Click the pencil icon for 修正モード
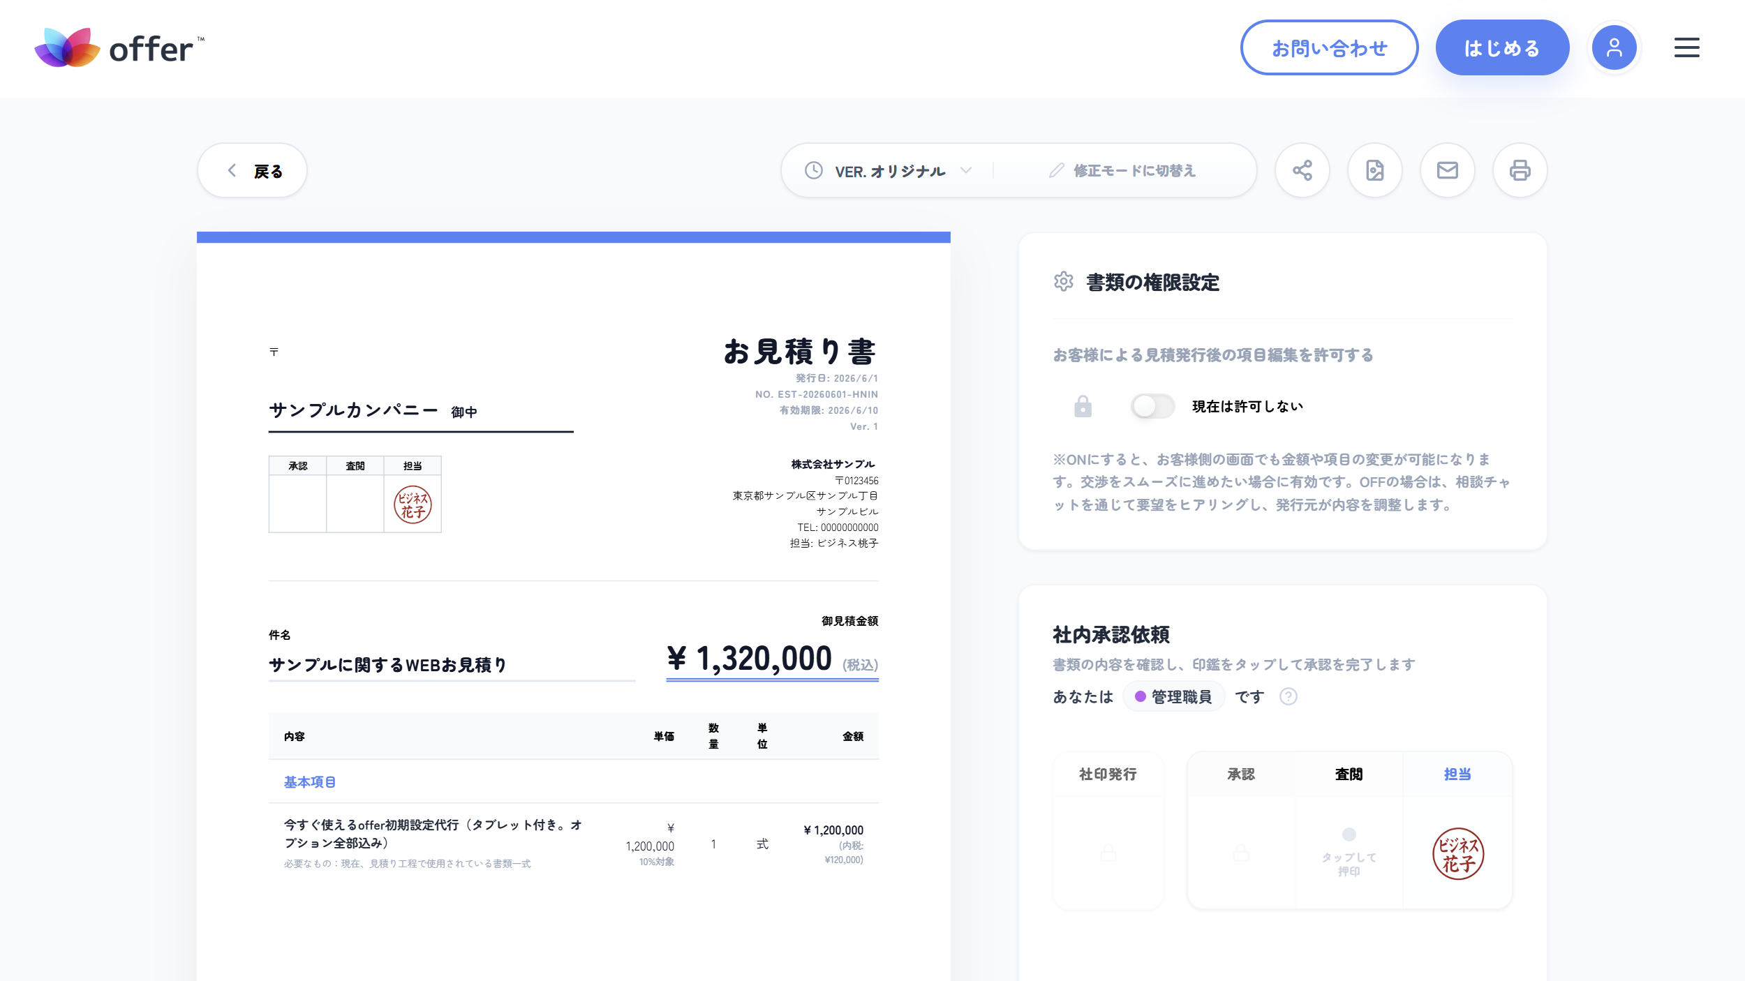Image resolution: width=1745 pixels, height=981 pixels. pyautogui.click(x=1056, y=170)
